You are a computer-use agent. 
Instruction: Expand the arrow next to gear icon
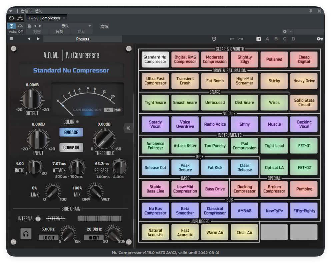pos(291,31)
